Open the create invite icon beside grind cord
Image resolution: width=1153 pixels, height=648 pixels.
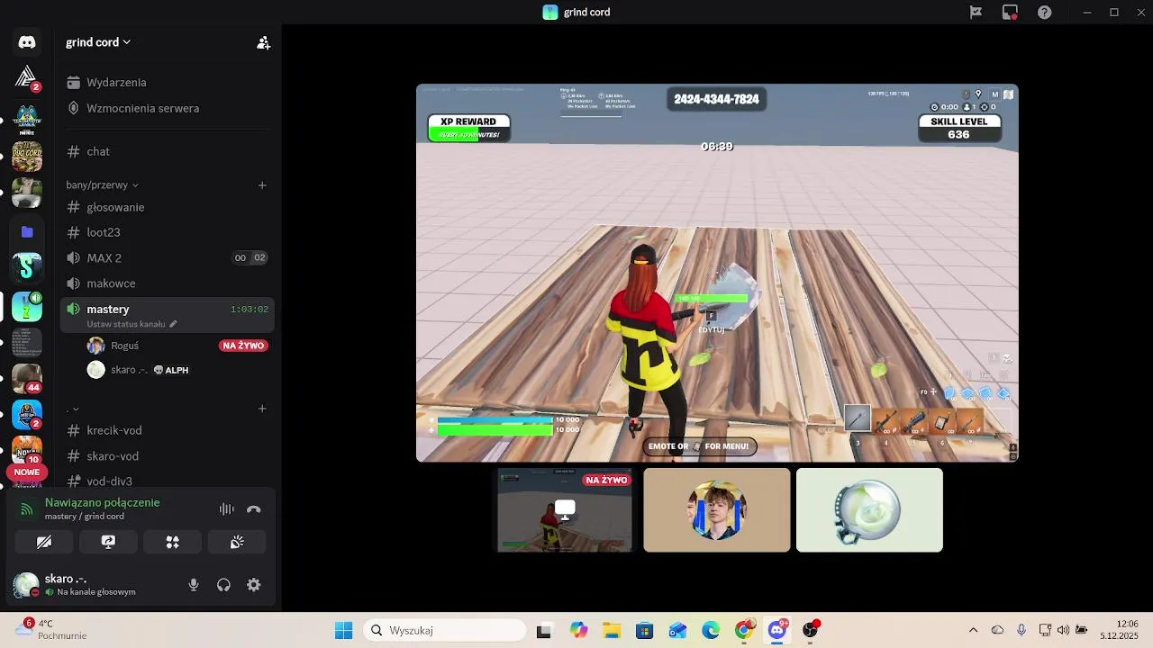pyautogui.click(x=263, y=42)
